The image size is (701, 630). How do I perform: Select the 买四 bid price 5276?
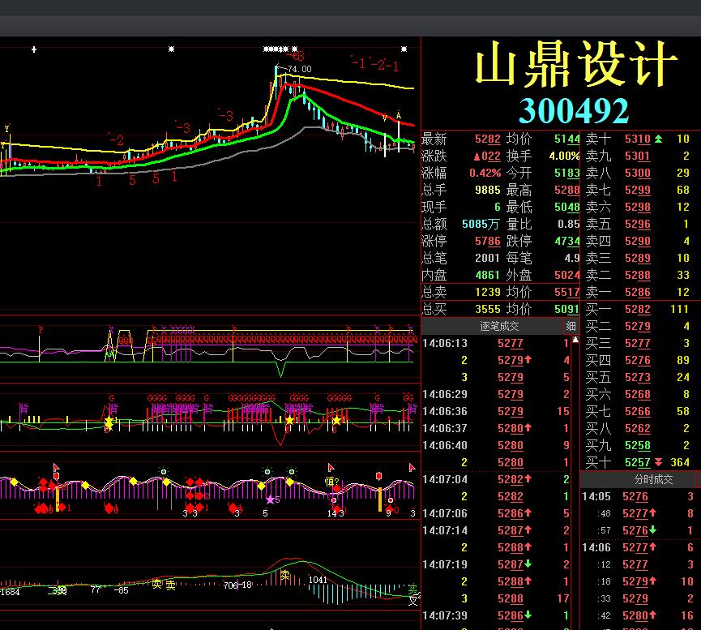pyautogui.click(x=638, y=360)
